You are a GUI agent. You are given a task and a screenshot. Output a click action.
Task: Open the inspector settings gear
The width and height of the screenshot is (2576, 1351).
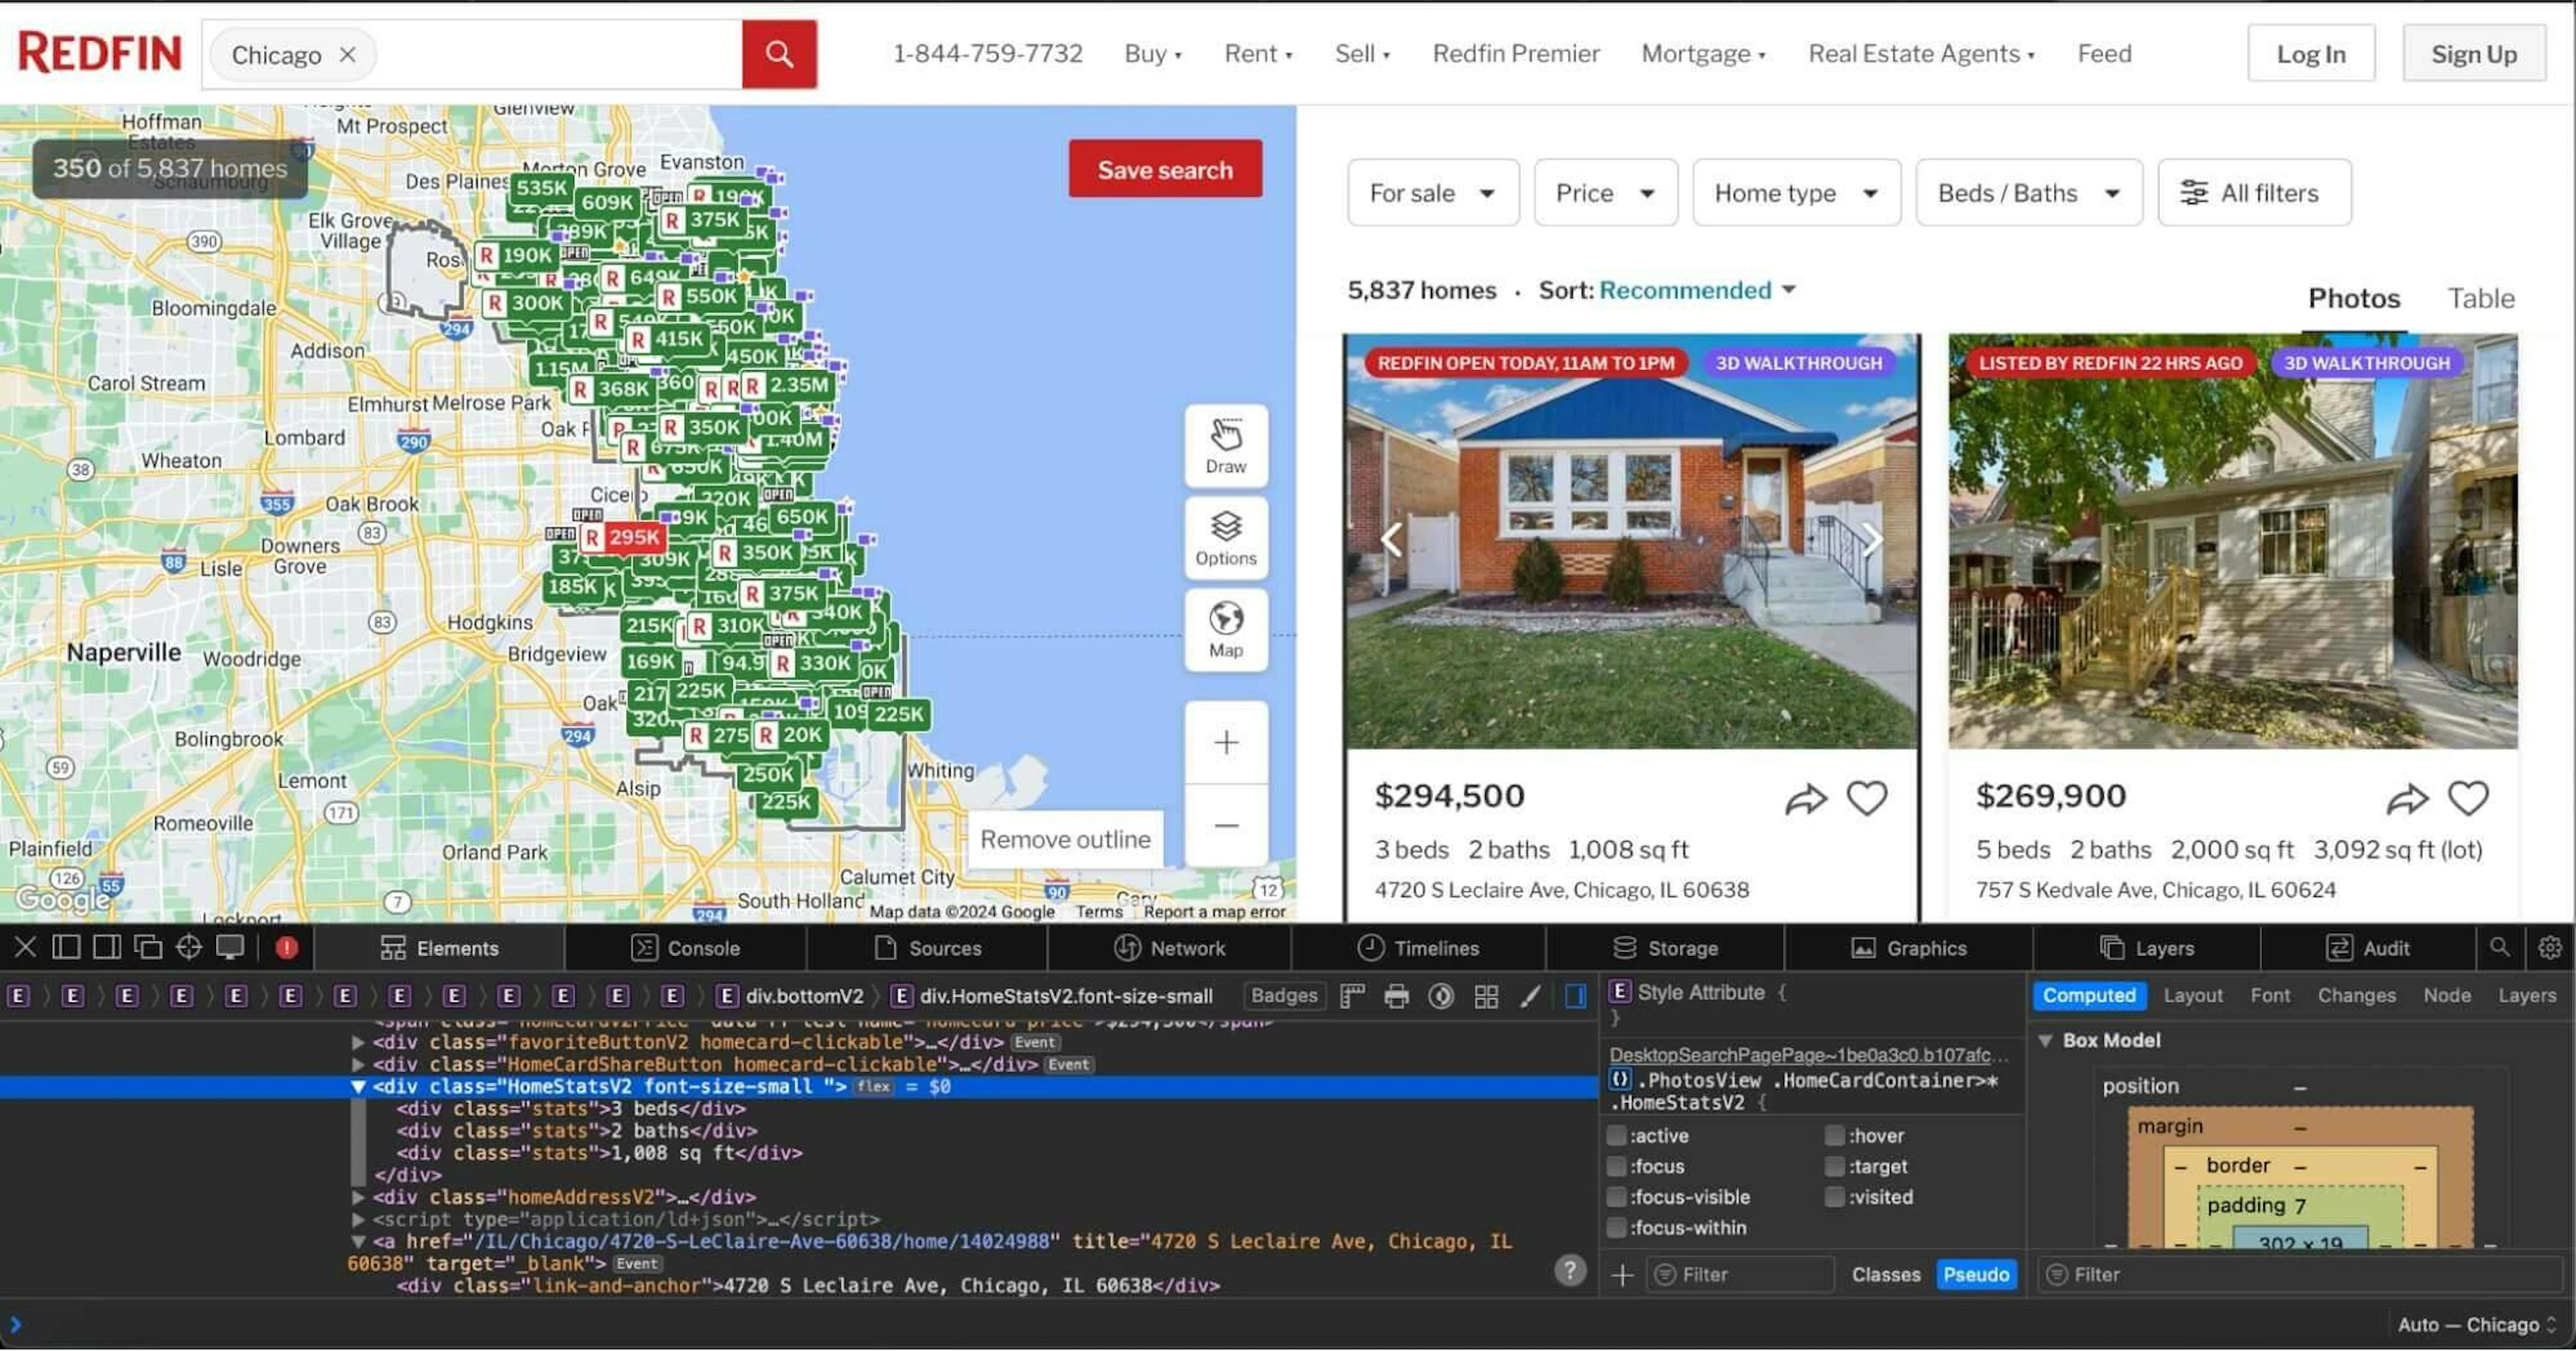point(2549,947)
